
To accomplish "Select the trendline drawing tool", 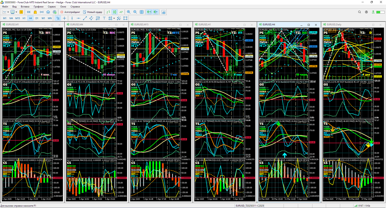I will click(85, 18).
